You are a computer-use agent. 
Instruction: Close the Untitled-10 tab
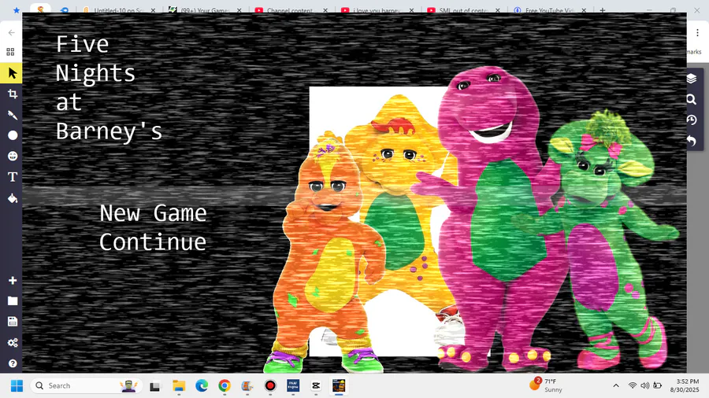coord(153,10)
